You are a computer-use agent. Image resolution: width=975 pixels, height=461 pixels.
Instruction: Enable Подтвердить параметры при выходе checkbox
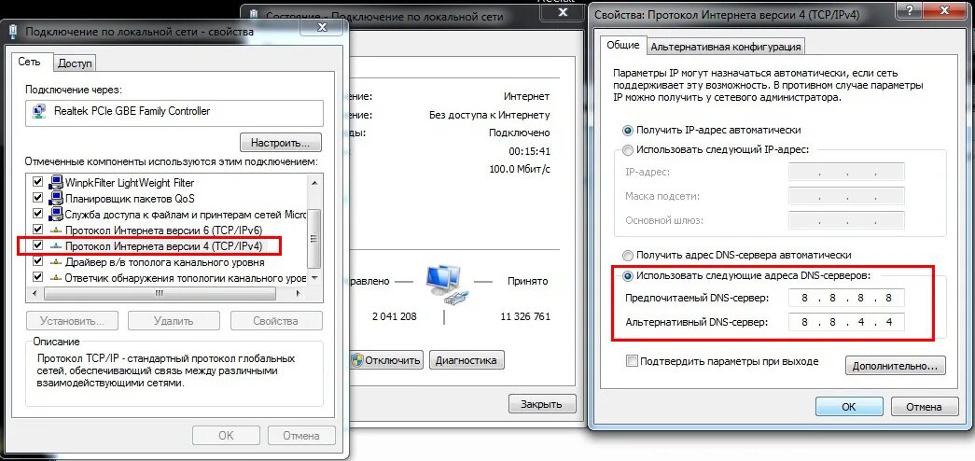(x=633, y=361)
